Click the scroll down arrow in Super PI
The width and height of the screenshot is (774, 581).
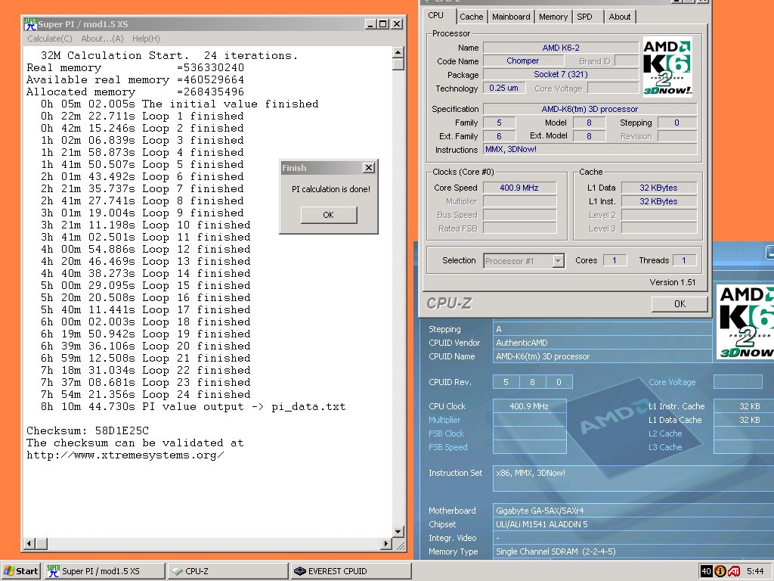point(398,532)
